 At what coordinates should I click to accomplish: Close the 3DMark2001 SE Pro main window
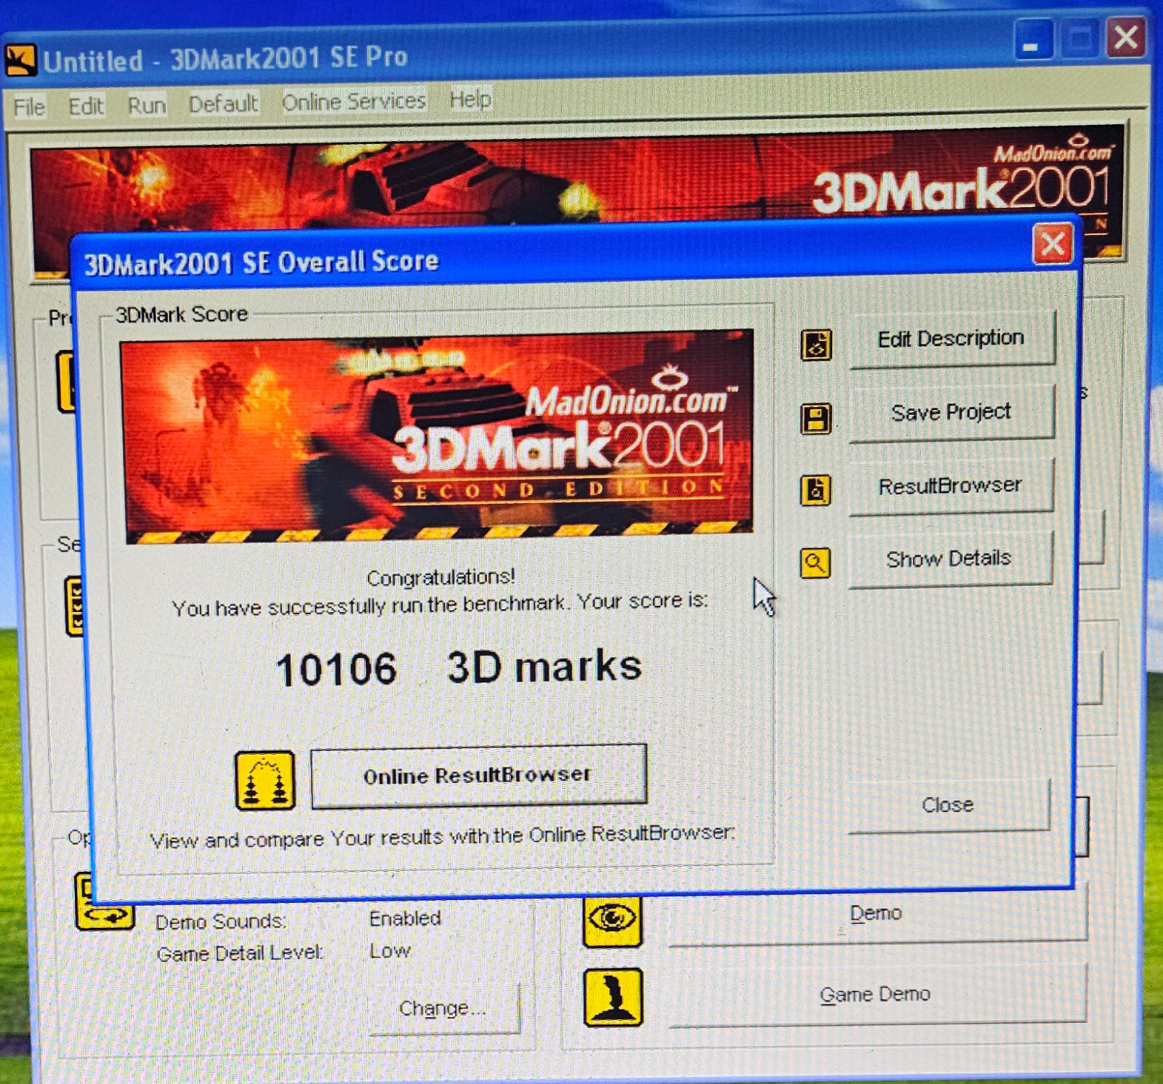pyautogui.click(x=1126, y=37)
